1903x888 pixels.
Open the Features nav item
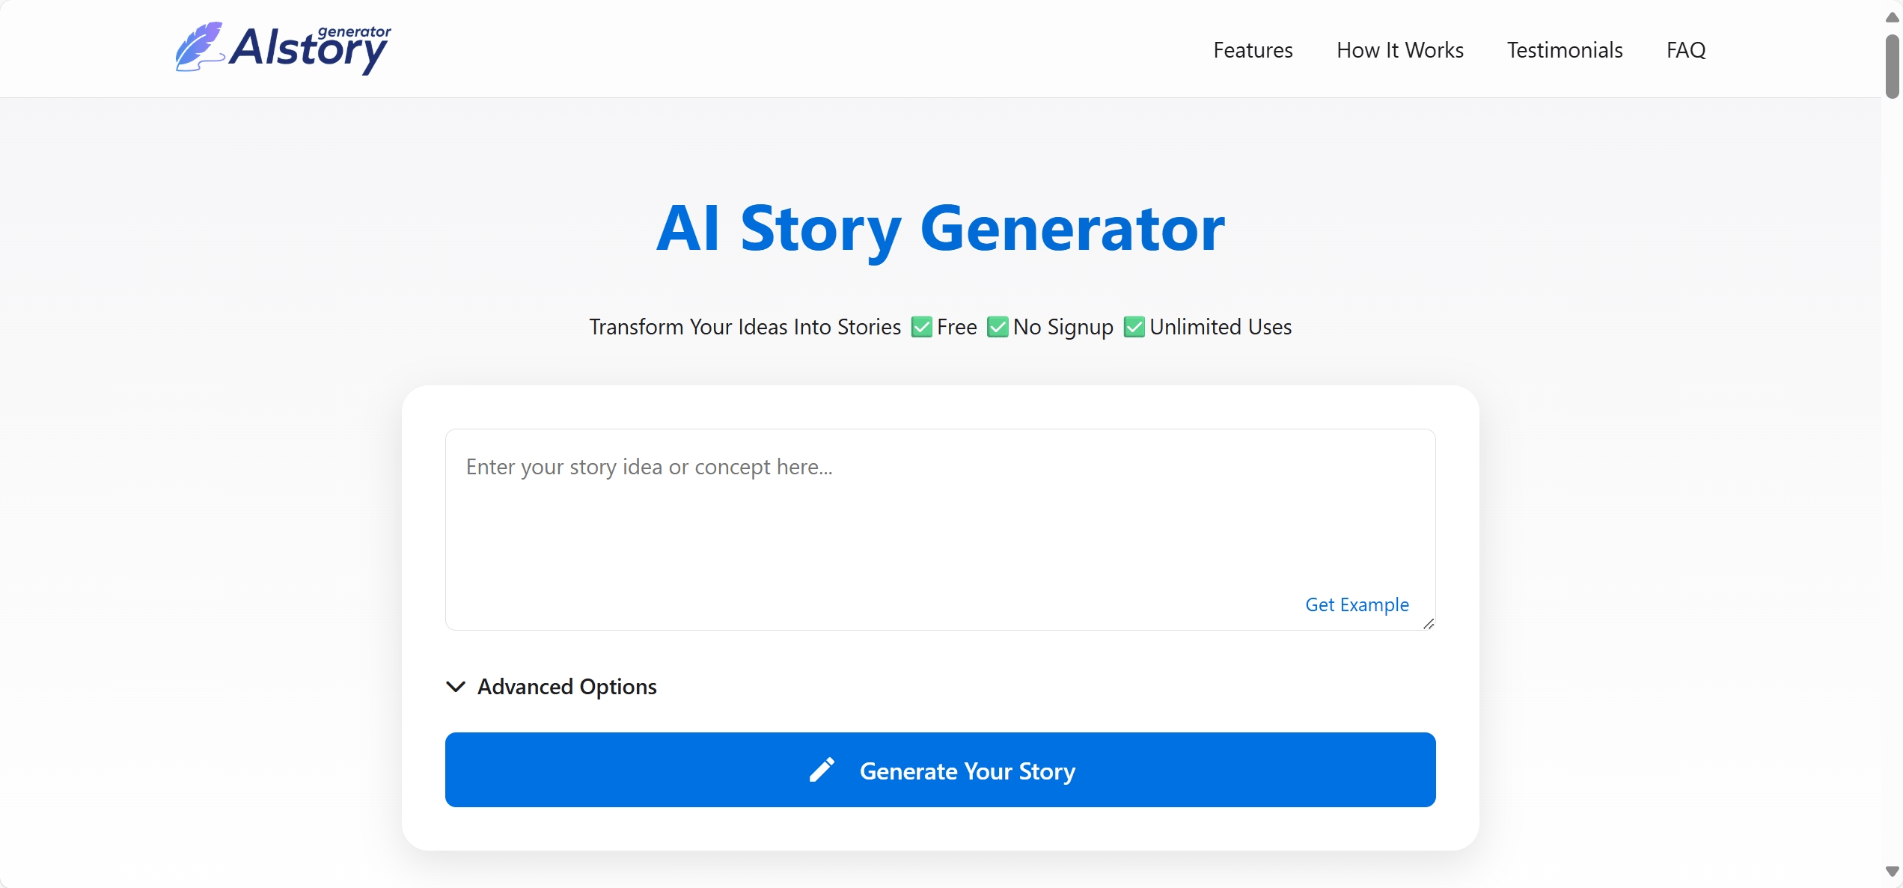tap(1253, 49)
